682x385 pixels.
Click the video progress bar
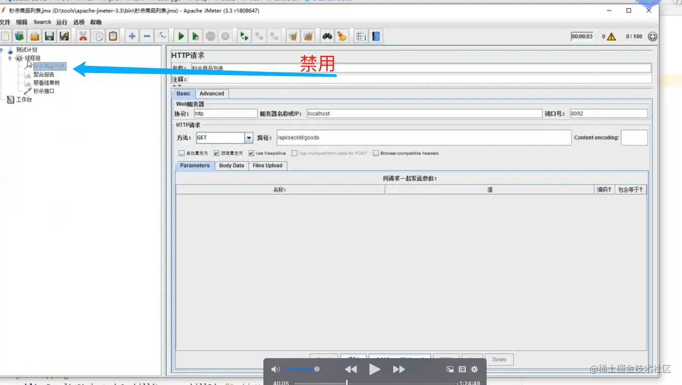pos(374,383)
